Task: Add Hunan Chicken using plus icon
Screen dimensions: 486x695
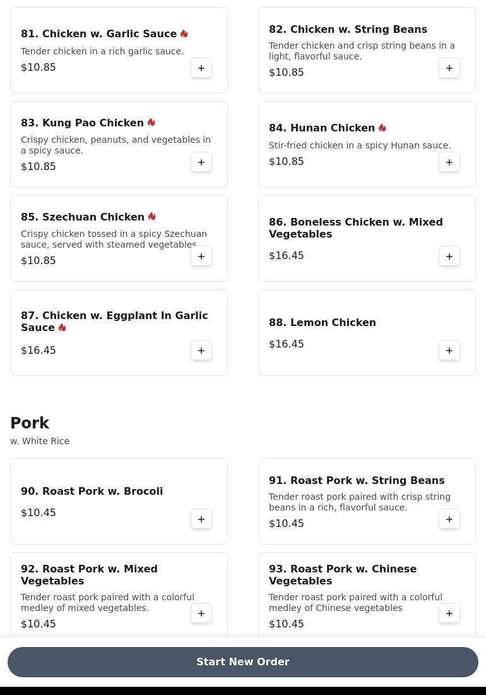Action: click(x=449, y=162)
